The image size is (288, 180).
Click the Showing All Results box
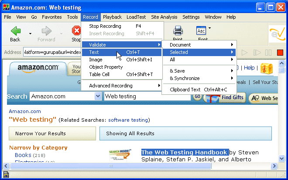185,133
